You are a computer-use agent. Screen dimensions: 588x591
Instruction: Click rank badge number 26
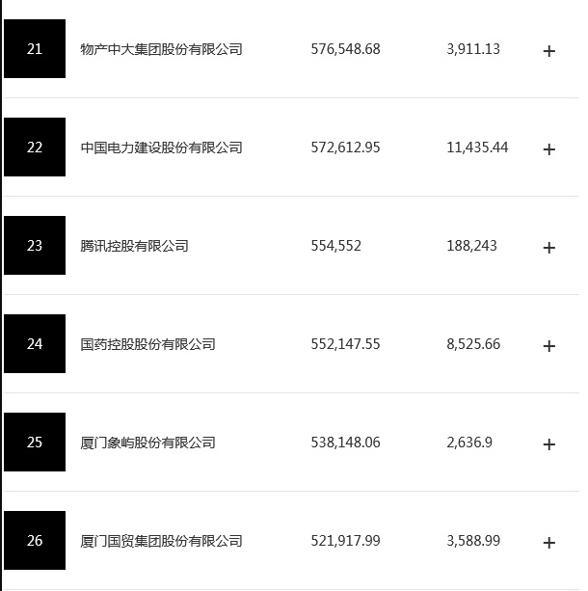[35, 541]
